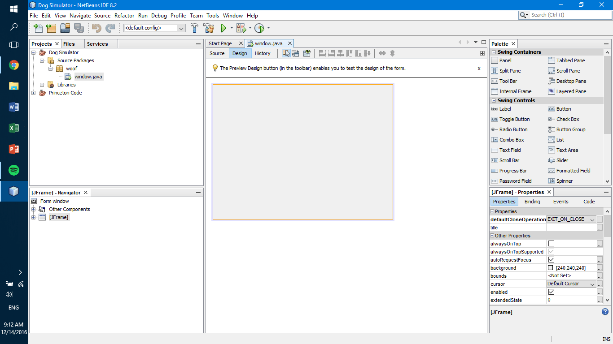Expand the Princeton Code project node
The height and width of the screenshot is (344, 613).
(34, 93)
